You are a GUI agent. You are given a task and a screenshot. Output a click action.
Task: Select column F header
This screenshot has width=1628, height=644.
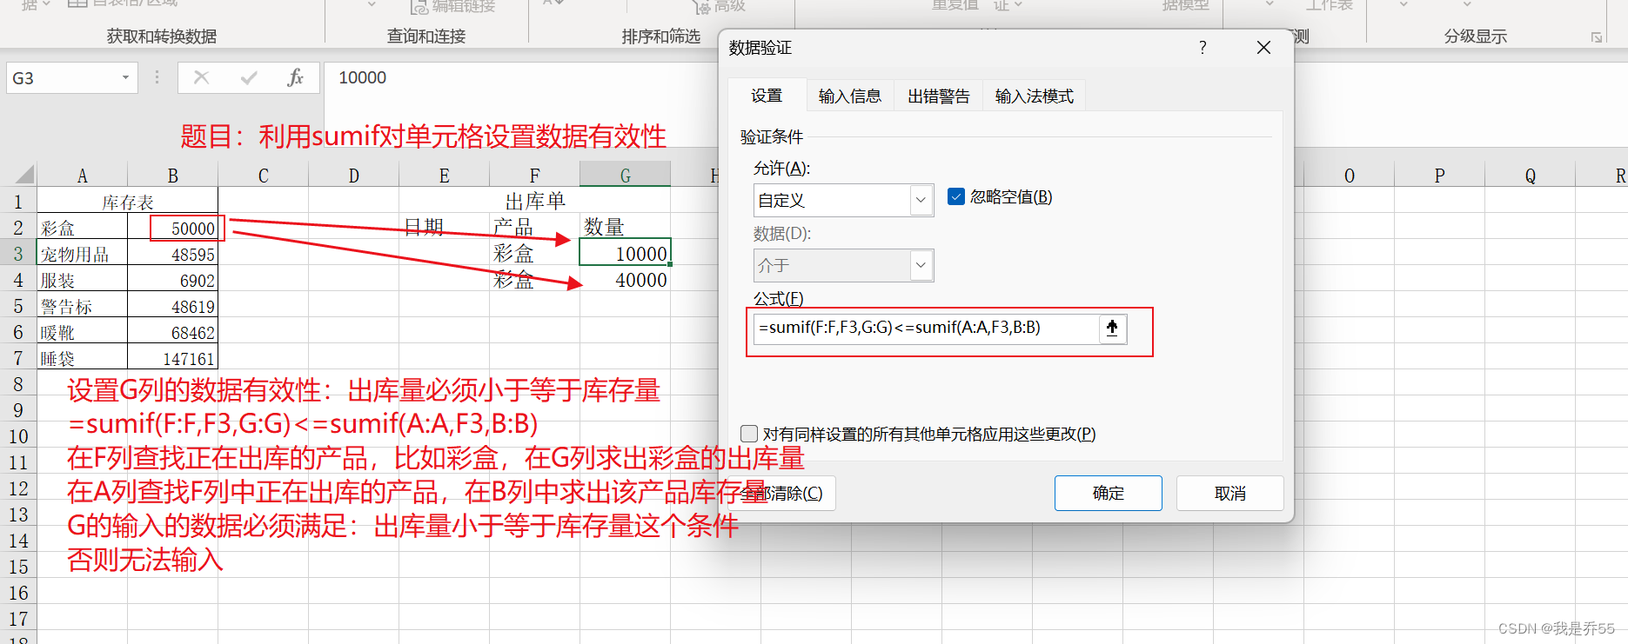[534, 175]
